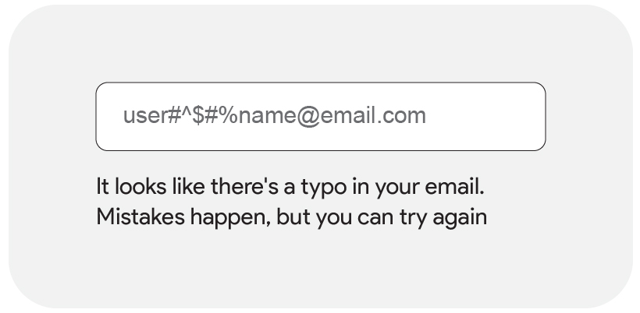Click "email.com" domain in the input
The image size is (640, 313).
coord(373,116)
